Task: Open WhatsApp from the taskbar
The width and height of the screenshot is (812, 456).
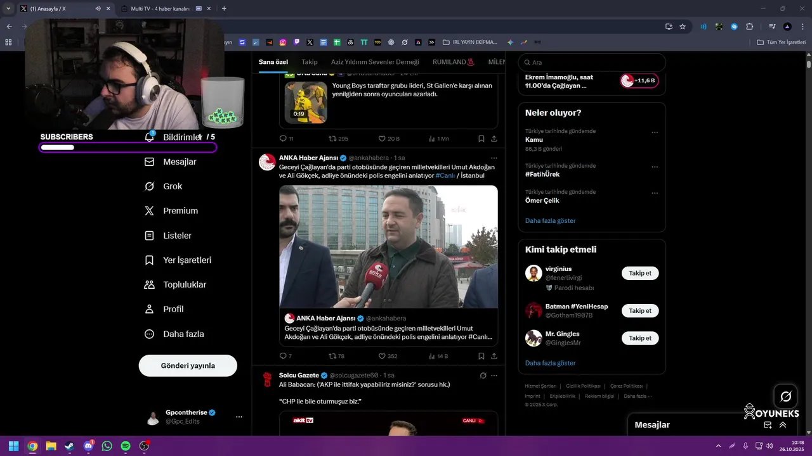Action: [107, 446]
